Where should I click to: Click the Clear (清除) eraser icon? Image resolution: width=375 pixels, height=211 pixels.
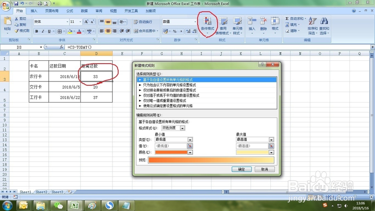287,31
